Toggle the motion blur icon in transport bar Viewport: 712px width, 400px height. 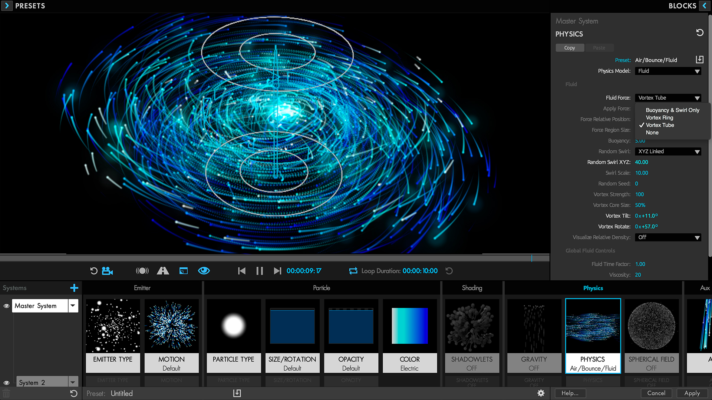(142, 271)
